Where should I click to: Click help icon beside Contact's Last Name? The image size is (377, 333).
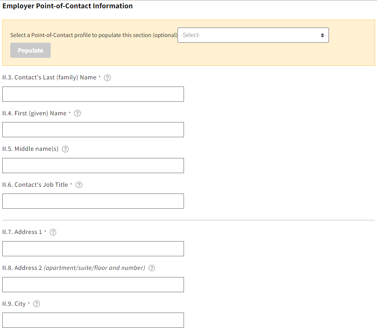tap(107, 77)
